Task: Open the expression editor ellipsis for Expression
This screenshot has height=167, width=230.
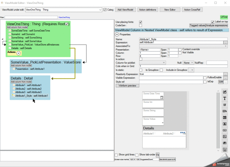Action: pos(225,43)
